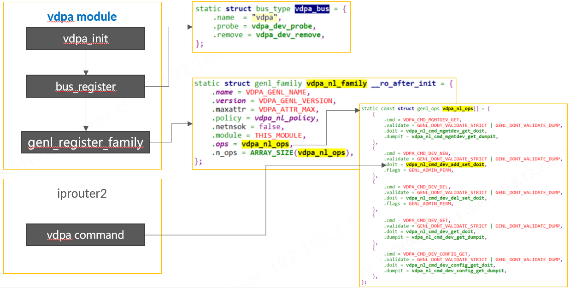Select the vdpa_nl_family highlighted name
Screen dimensions: 570x288
(338, 83)
